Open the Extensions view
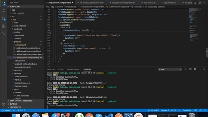 tap(4, 33)
